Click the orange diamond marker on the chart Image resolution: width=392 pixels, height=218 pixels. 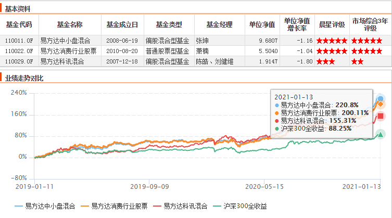click(380, 104)
